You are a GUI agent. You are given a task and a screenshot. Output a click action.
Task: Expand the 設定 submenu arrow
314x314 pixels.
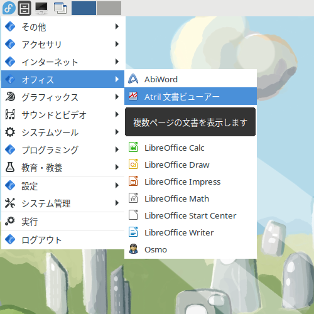click(x=117, y=185)
